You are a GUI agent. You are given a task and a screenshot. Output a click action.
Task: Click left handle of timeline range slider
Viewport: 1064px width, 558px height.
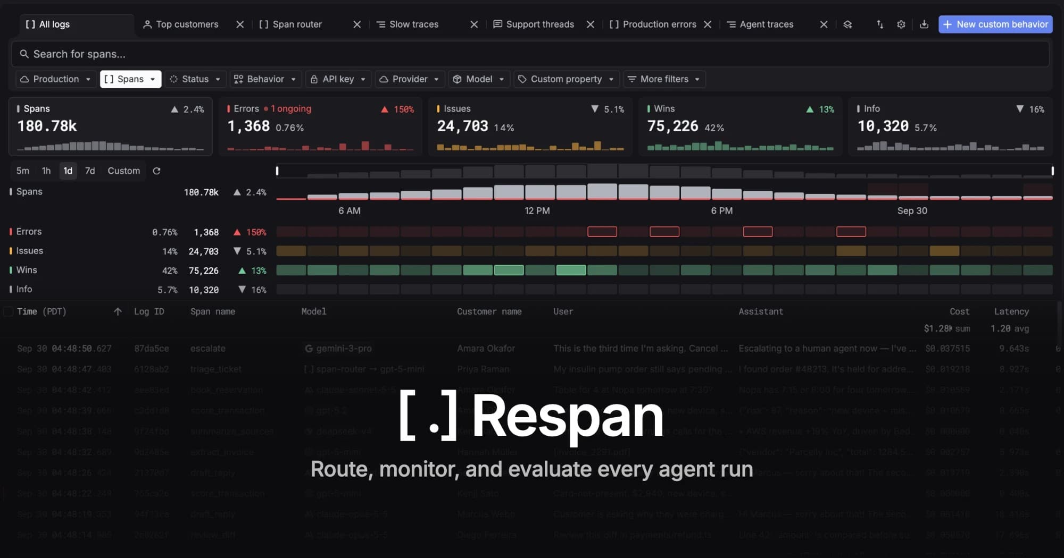277,171
